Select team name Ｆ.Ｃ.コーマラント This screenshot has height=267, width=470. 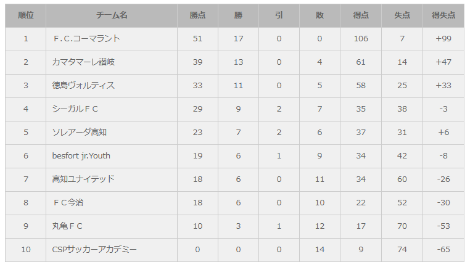coord(86,39)
